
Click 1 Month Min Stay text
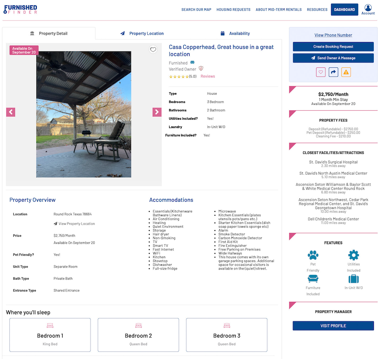pyautogui.click(x=333, y=100)
